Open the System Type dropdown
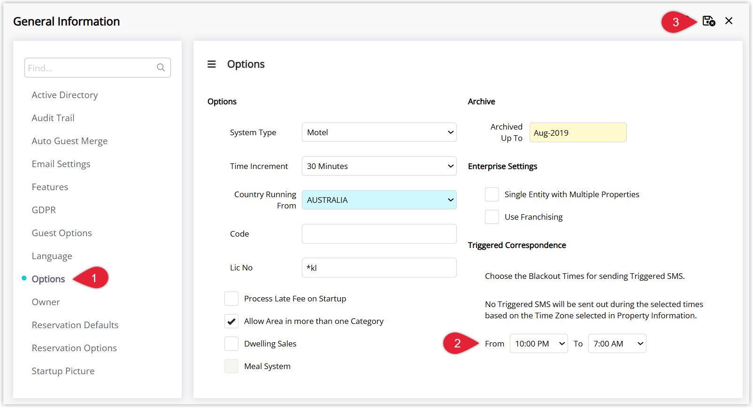 tap(379, 132)
